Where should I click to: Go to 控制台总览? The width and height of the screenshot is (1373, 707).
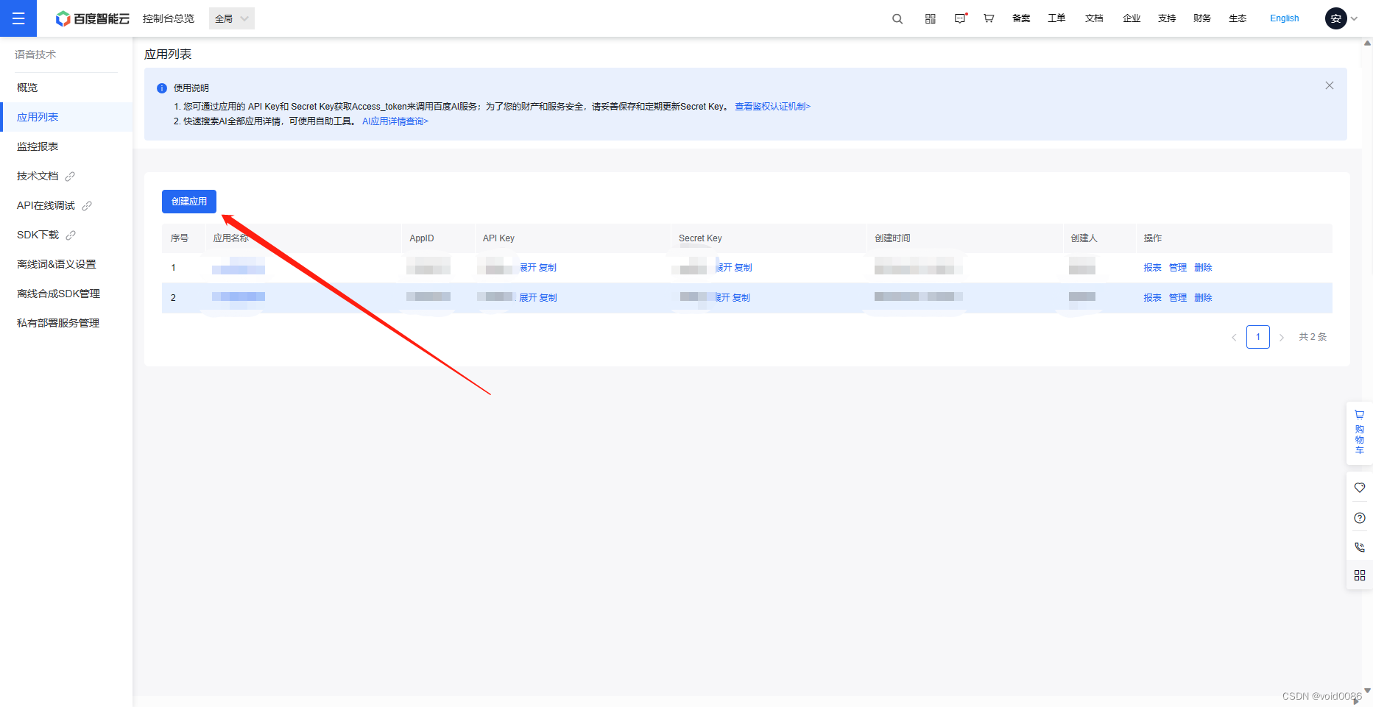(x=169, y=18)
